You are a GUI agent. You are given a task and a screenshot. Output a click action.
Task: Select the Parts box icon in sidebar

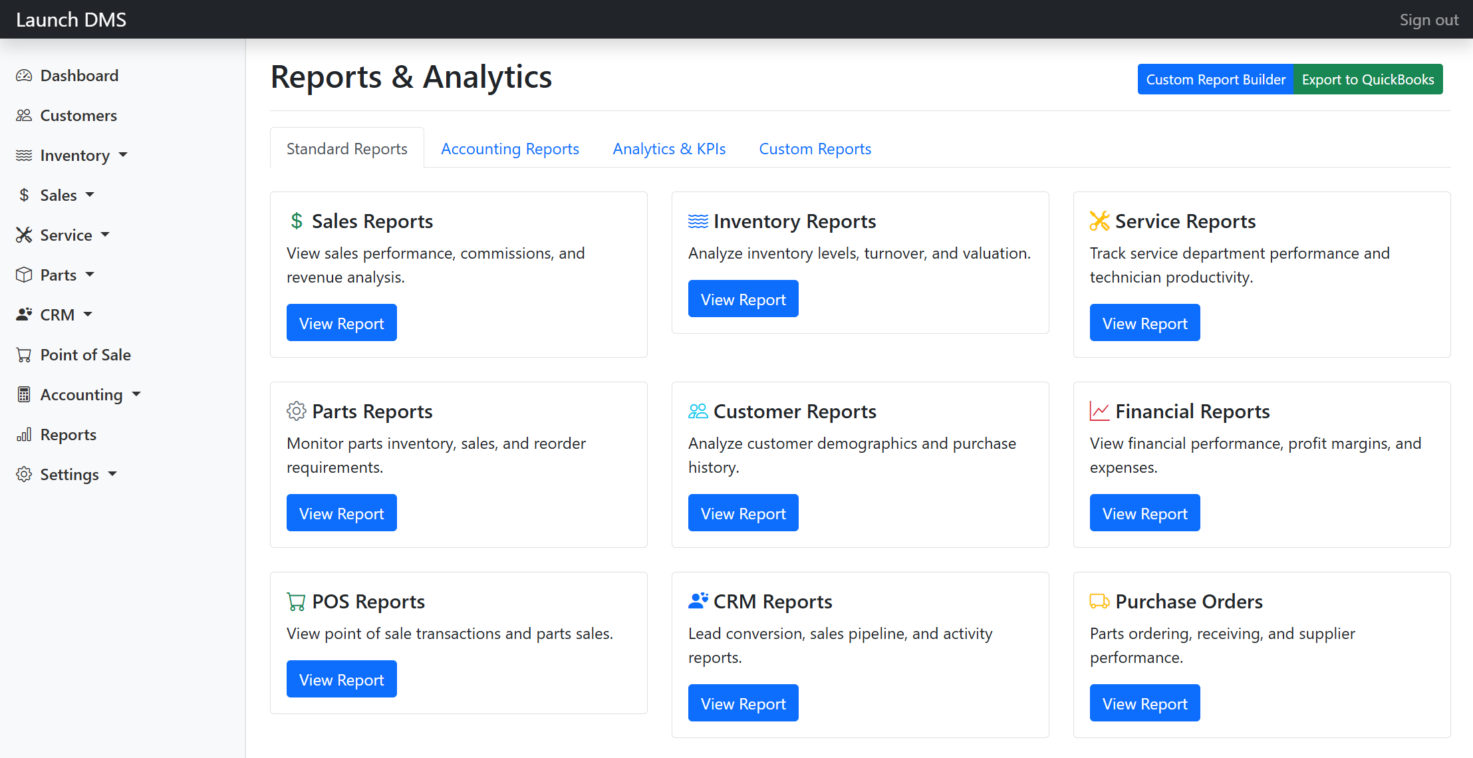pos(25,275)
